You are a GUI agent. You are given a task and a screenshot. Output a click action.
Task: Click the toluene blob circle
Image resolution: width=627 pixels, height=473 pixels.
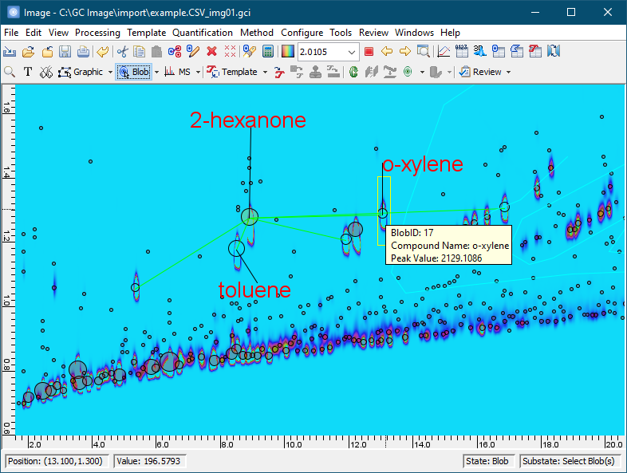point(236,248)
